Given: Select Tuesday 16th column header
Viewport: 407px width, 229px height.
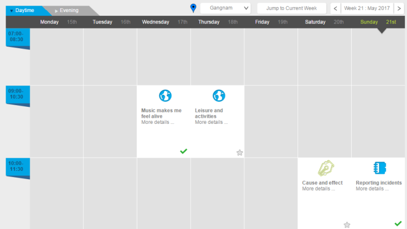Looking at the screenshot, I should click(112, 22).
